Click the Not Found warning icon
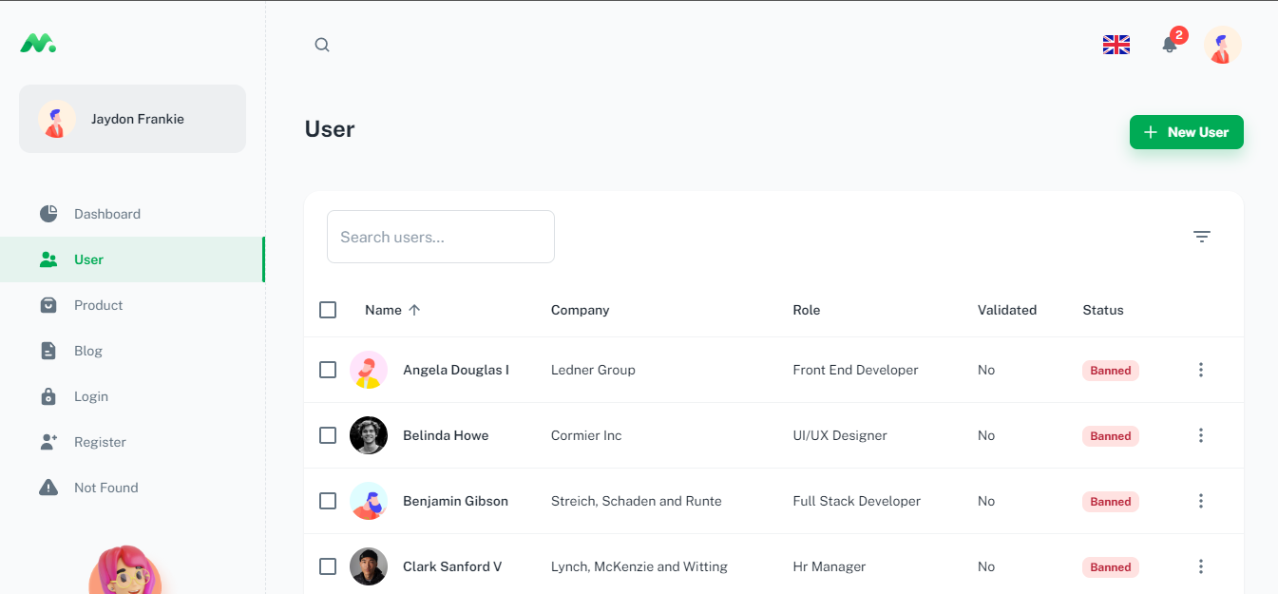Screen dimensions: 1278x594 (48, 488)
